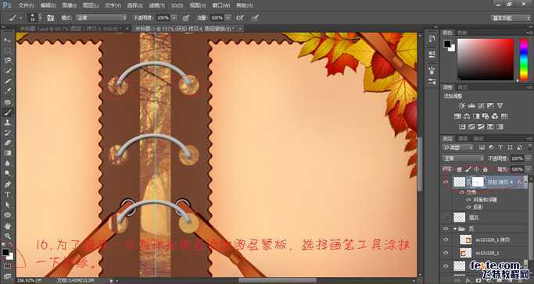This screenshot has width=534, height=284.
Task: Toggle visibility of 投影 effect
Action: tap(468, 207)
